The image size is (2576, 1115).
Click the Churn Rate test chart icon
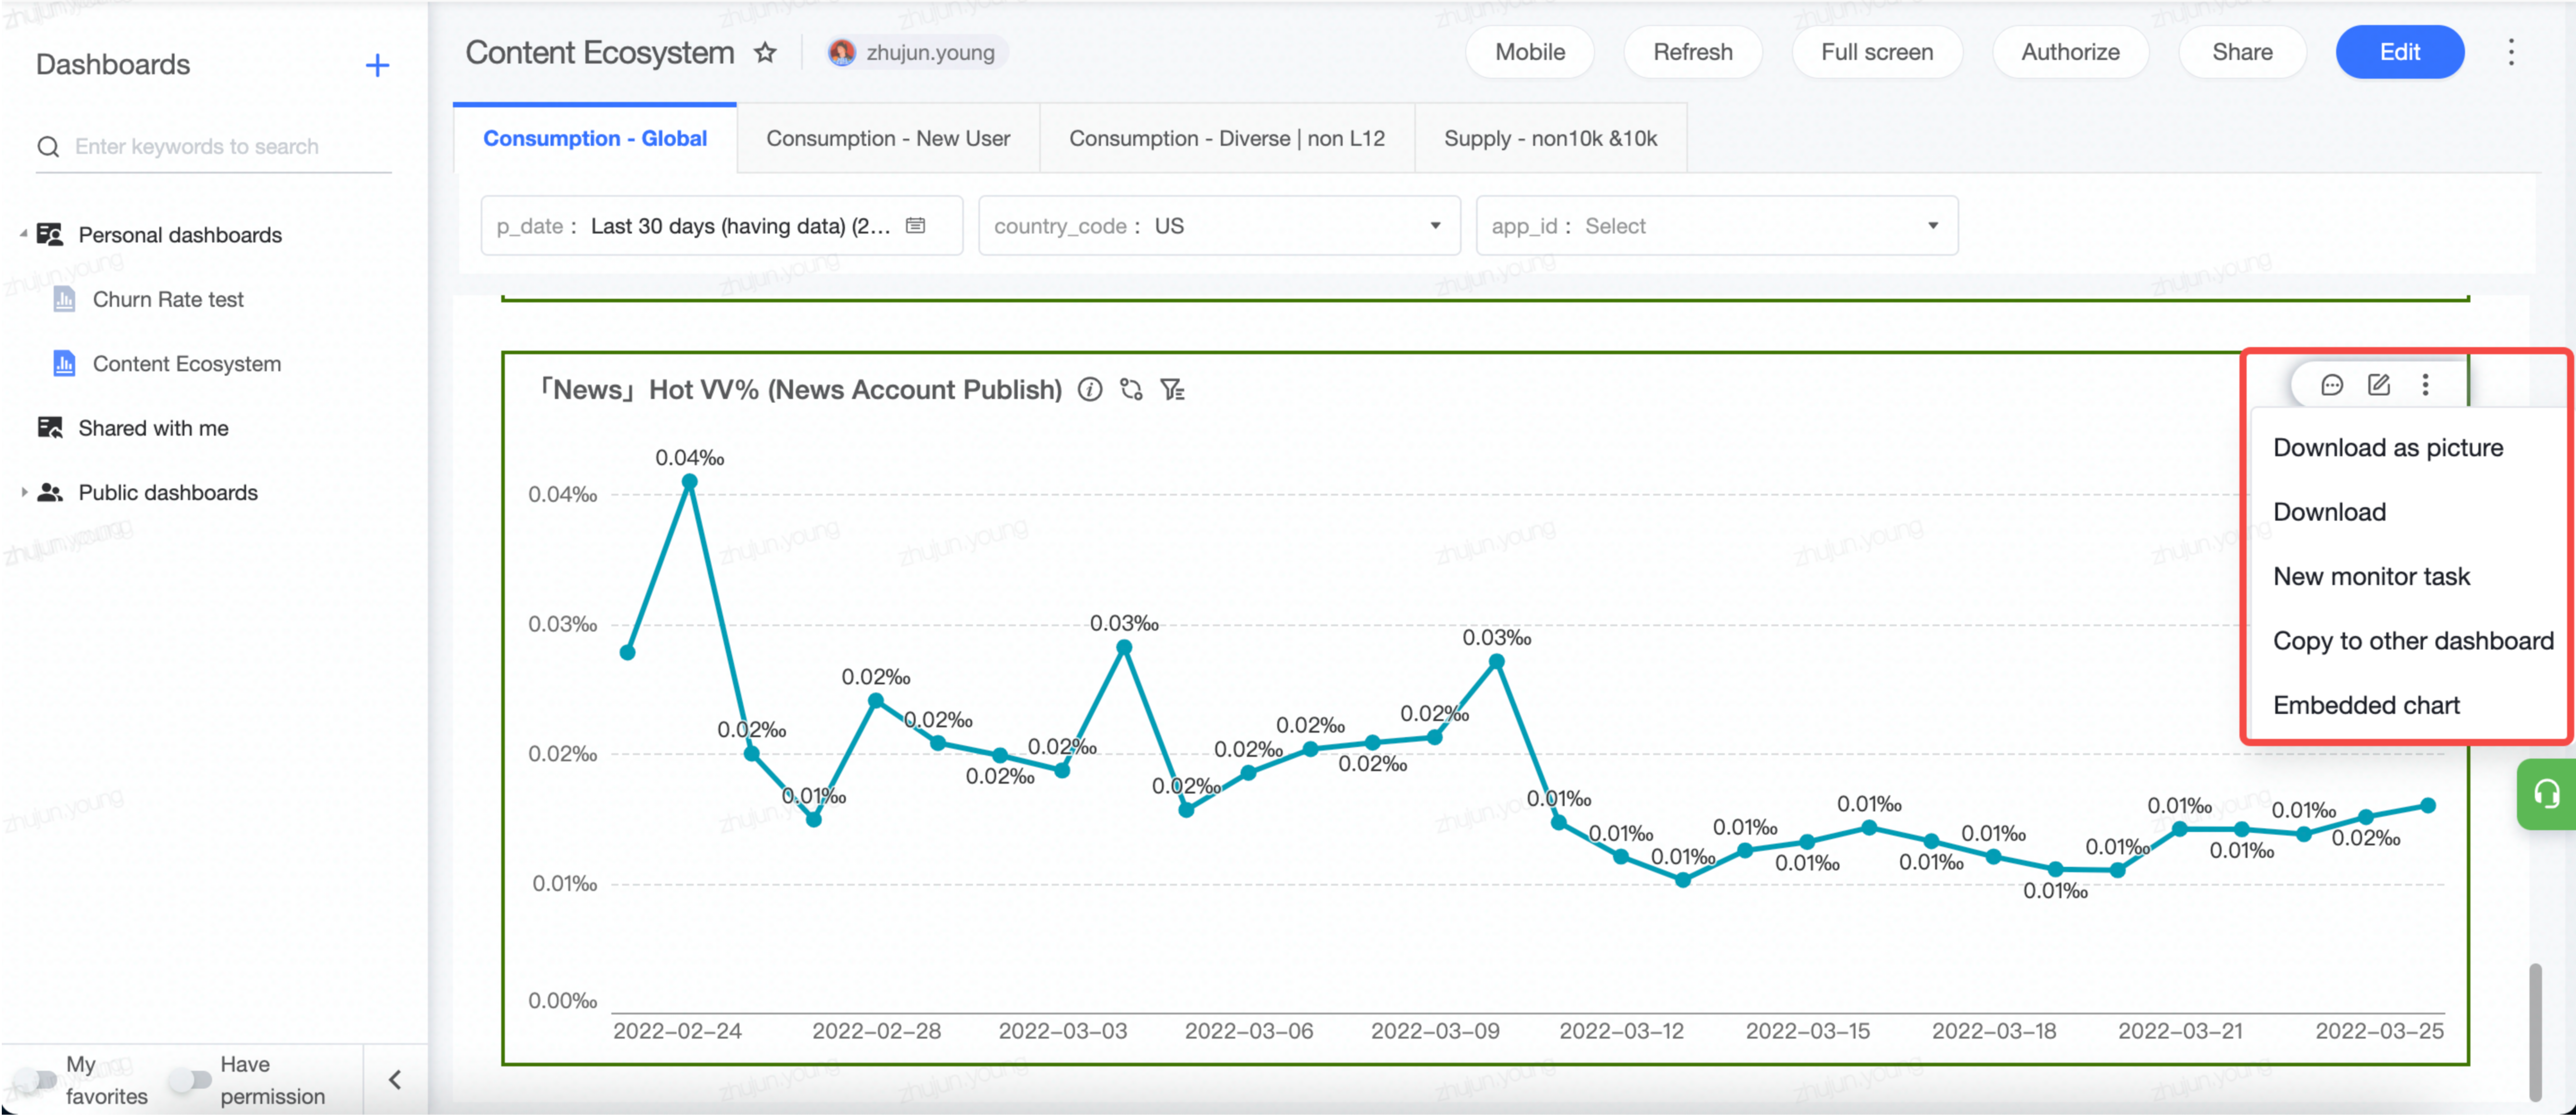(x=64, y=299)
